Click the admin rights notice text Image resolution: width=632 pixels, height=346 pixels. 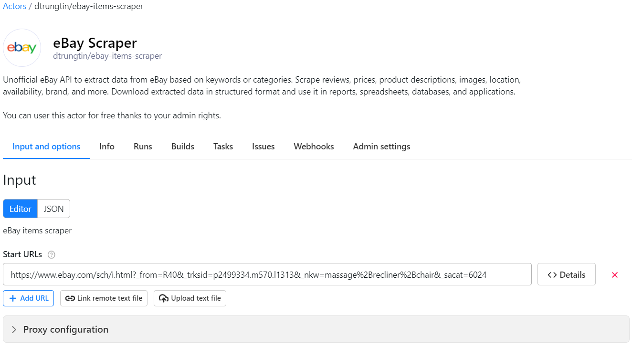112,115
